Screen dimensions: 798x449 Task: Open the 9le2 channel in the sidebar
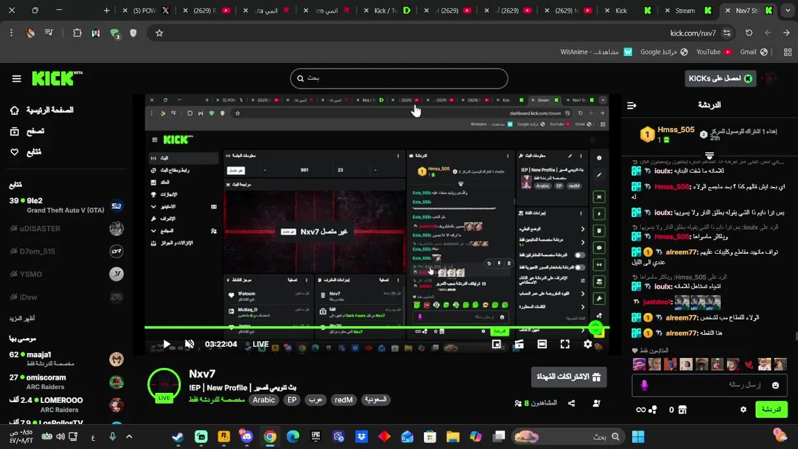point(66,205)
